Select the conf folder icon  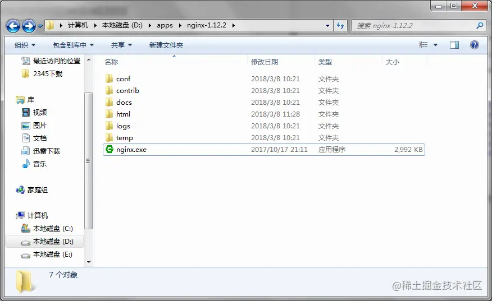point(109,78)
